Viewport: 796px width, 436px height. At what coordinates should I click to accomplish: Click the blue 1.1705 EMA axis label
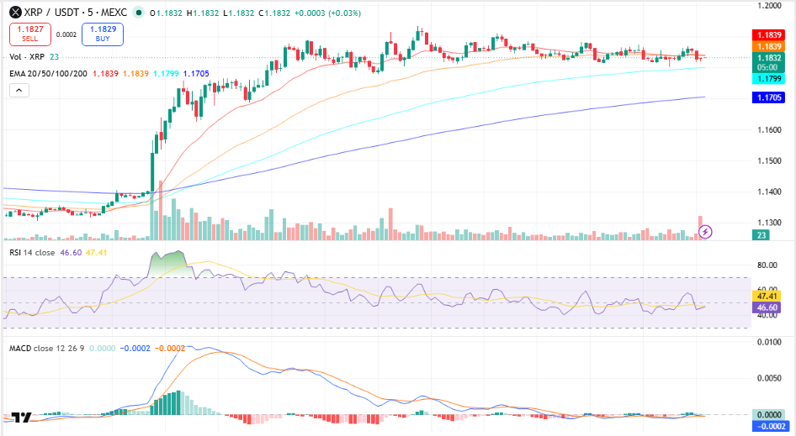click(768, 97)
